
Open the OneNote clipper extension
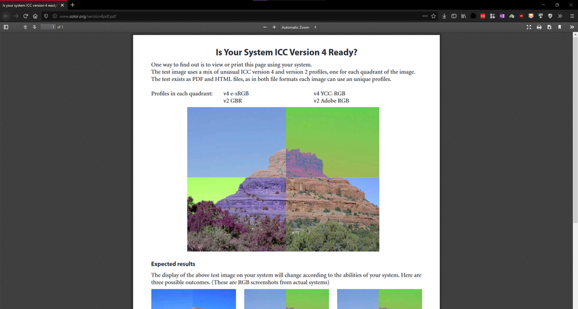coord(502,16)
